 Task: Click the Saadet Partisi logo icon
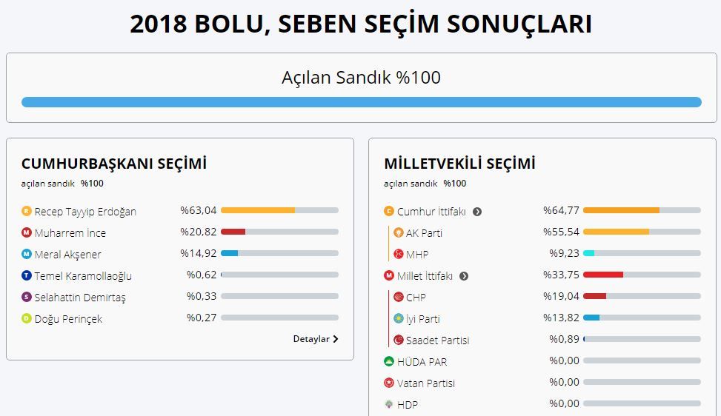tap(398, 340)
